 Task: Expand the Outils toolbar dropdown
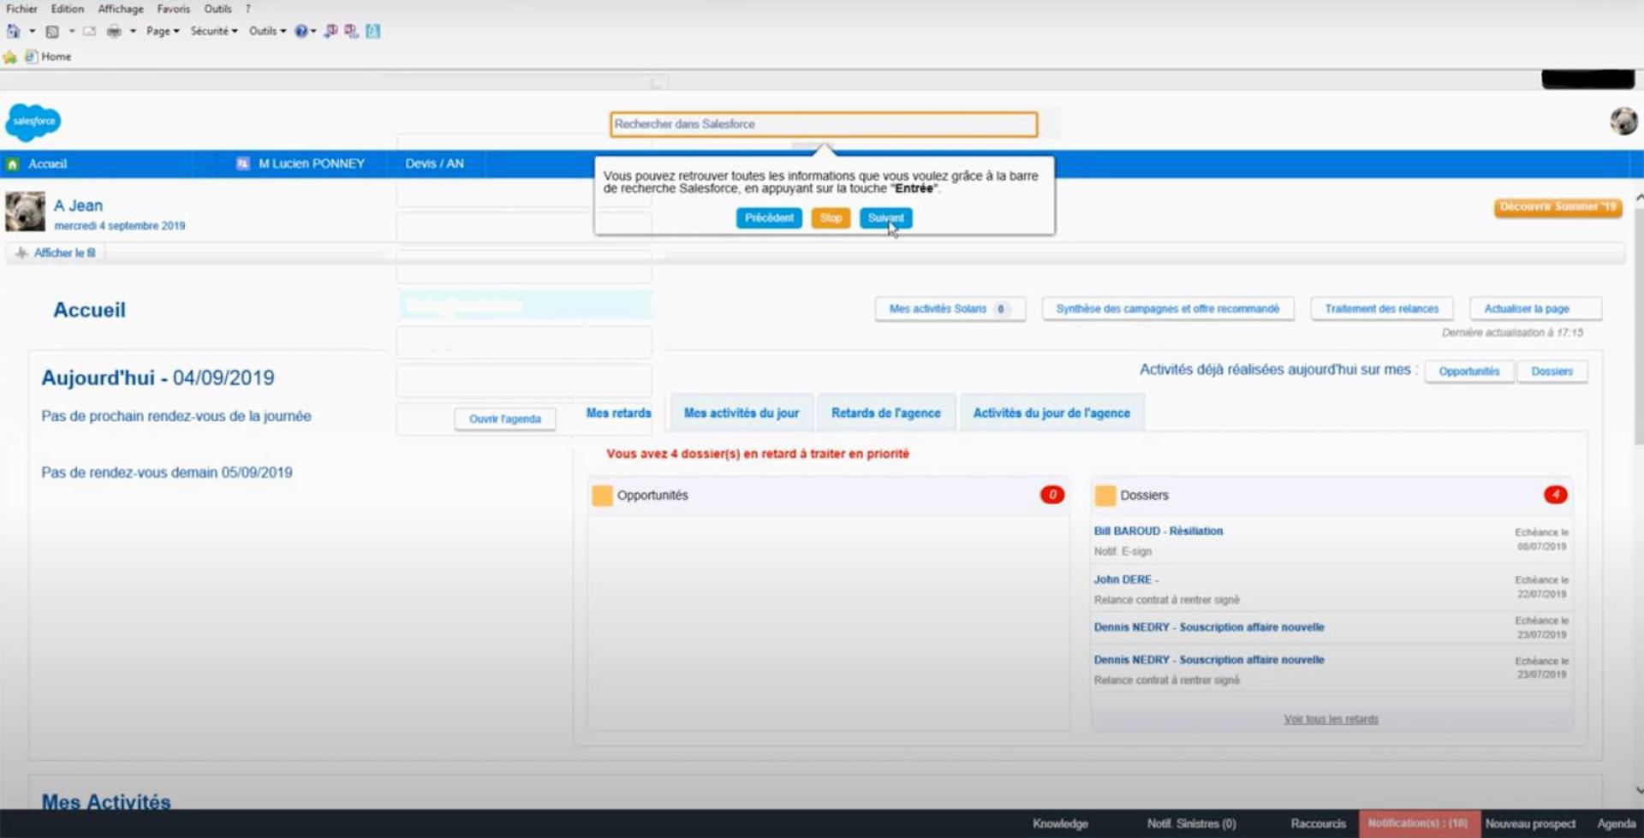[266, 32]
